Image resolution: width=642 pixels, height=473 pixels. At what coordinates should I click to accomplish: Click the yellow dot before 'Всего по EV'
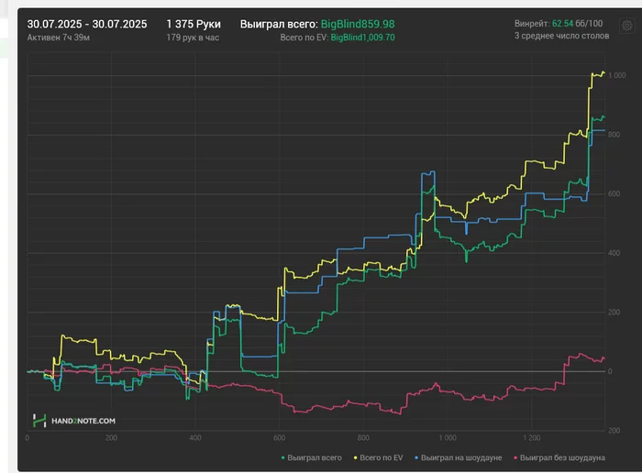click(356, 457)
